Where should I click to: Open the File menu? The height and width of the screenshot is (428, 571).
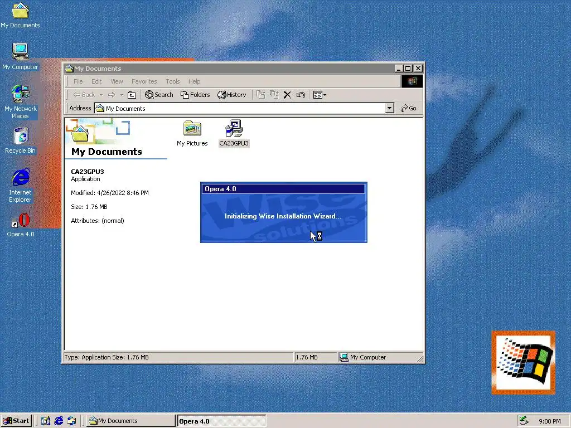78,81
